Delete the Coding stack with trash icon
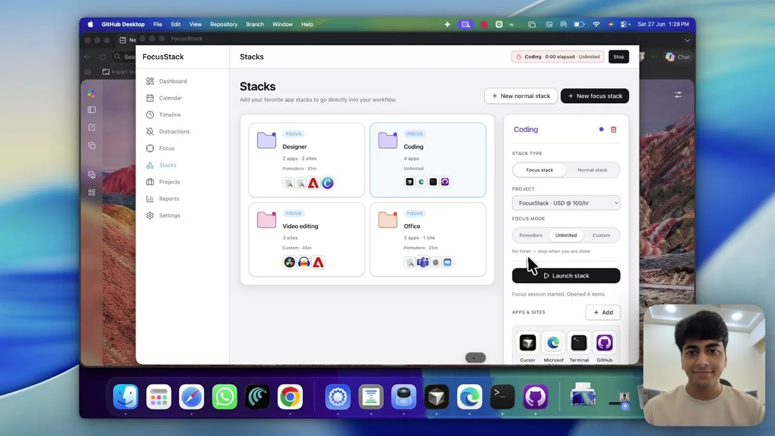Viewport: 775px width, 436px height. tap(614, 129)
